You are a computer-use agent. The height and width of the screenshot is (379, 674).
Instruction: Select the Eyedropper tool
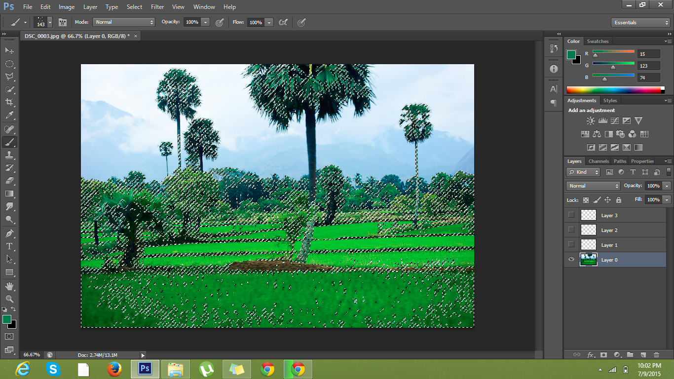point(9,115)
